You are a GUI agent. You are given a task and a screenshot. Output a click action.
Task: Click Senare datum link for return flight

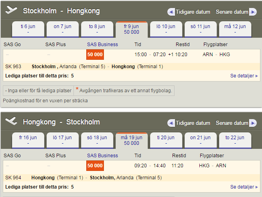(x=232, y=123)
